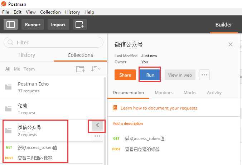Screen dimensions: 242x165
Task: Open the History menu
Action: pyautogui.click(x=73, y=12)
